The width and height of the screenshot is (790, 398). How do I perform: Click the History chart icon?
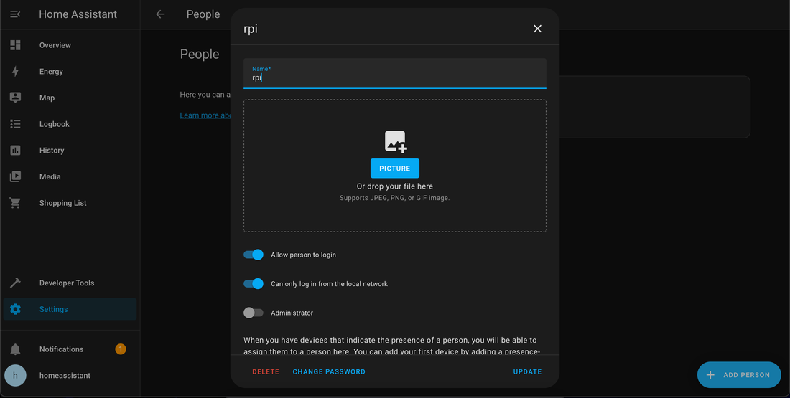[x=15, y=151]
